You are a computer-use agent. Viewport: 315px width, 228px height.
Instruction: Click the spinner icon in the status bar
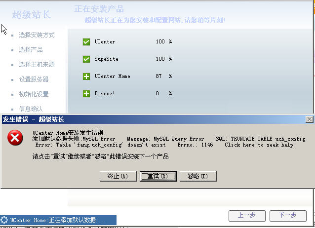click(x=4, y=220)
